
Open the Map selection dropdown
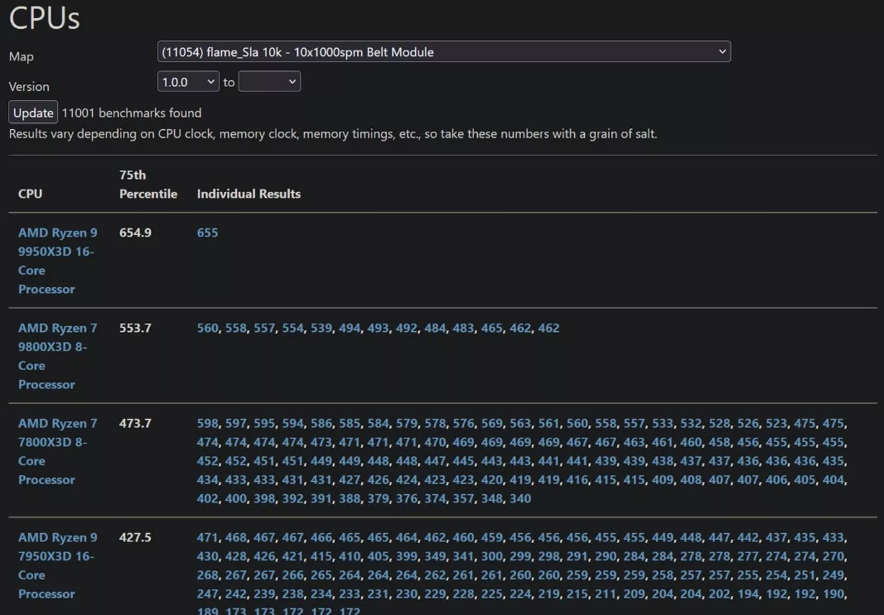tap(444, 52)
